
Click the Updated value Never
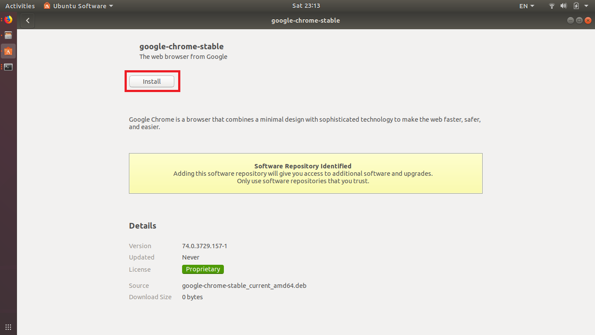point(191,257)
